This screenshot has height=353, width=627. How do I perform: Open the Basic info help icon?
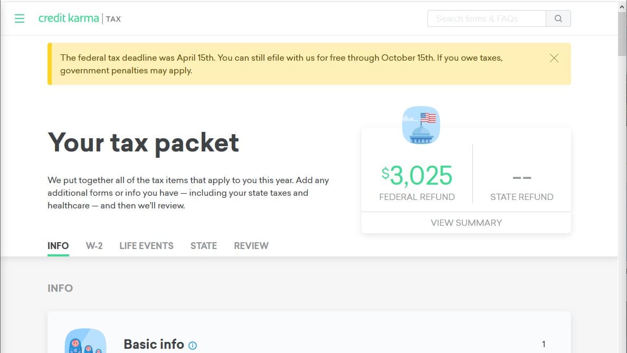click(193, 346)
